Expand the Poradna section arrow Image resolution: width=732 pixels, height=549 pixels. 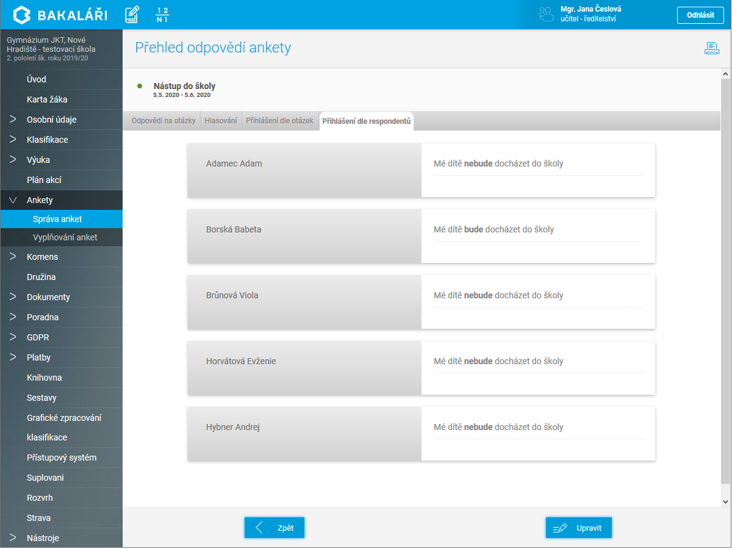pyautogui.click(x=13, y=317)
